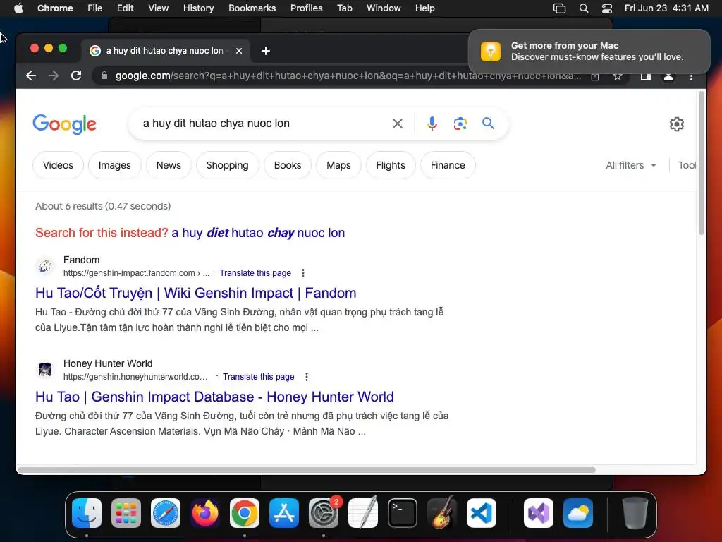The width and height of the screenshot is (722, 542).
Task: Select the Finance filter chip
Action: coord(448,165)
